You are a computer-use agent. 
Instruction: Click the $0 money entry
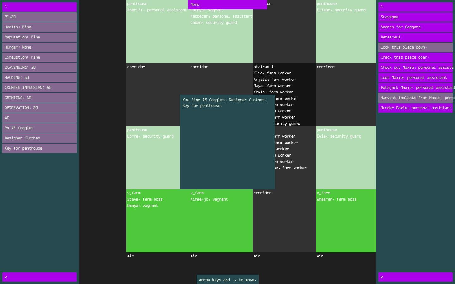click(x=39, y=118)
